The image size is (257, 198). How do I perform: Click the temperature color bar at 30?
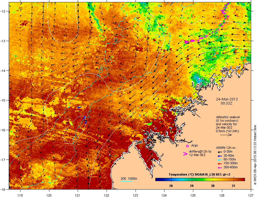(x=213, y=180)
